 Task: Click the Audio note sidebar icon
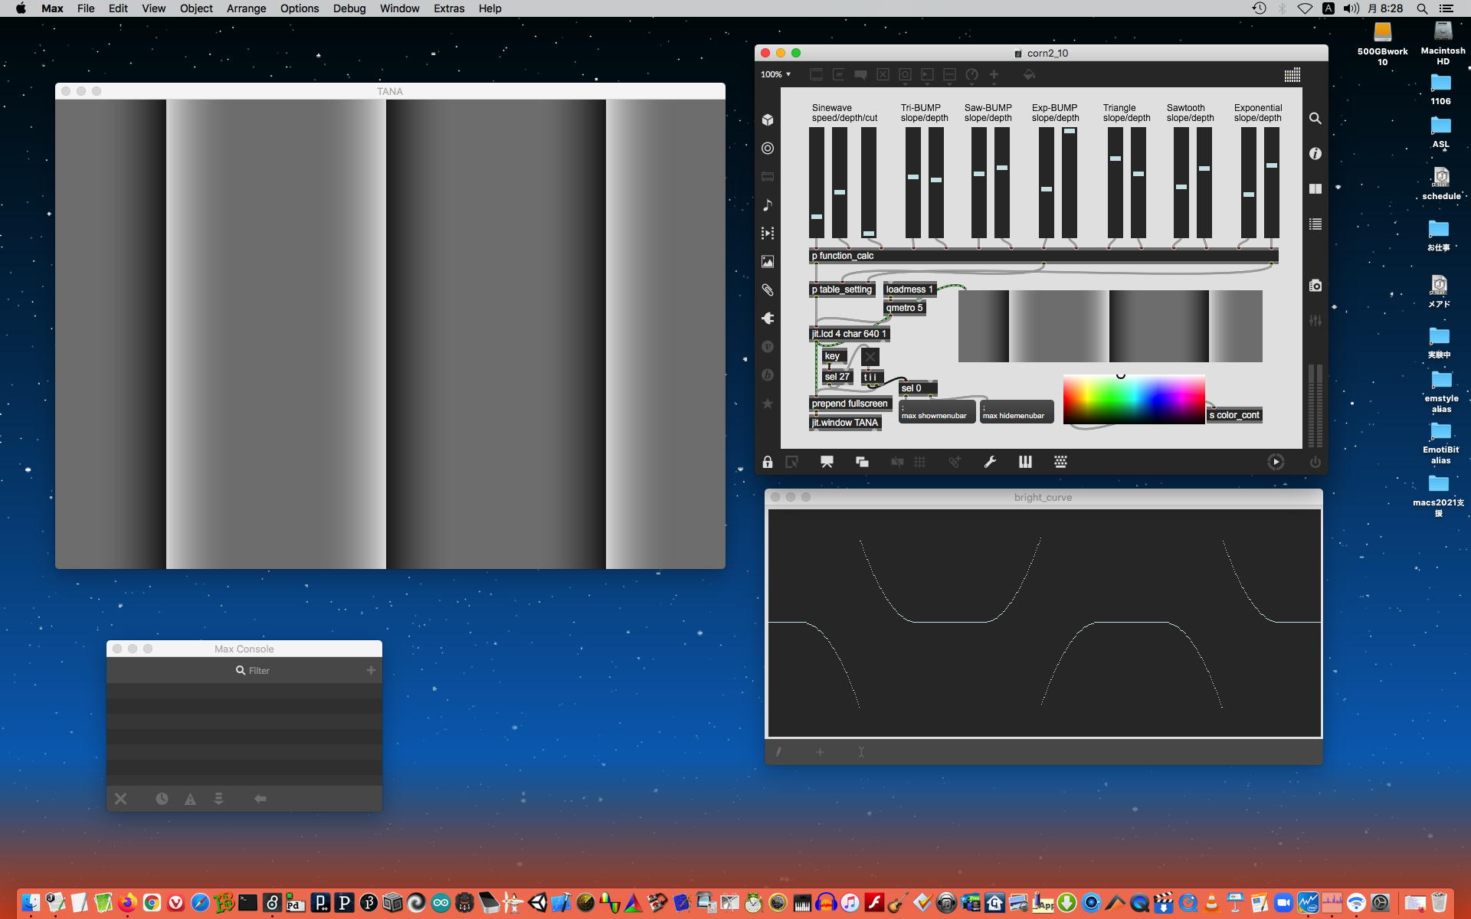[x=768, y=204]
